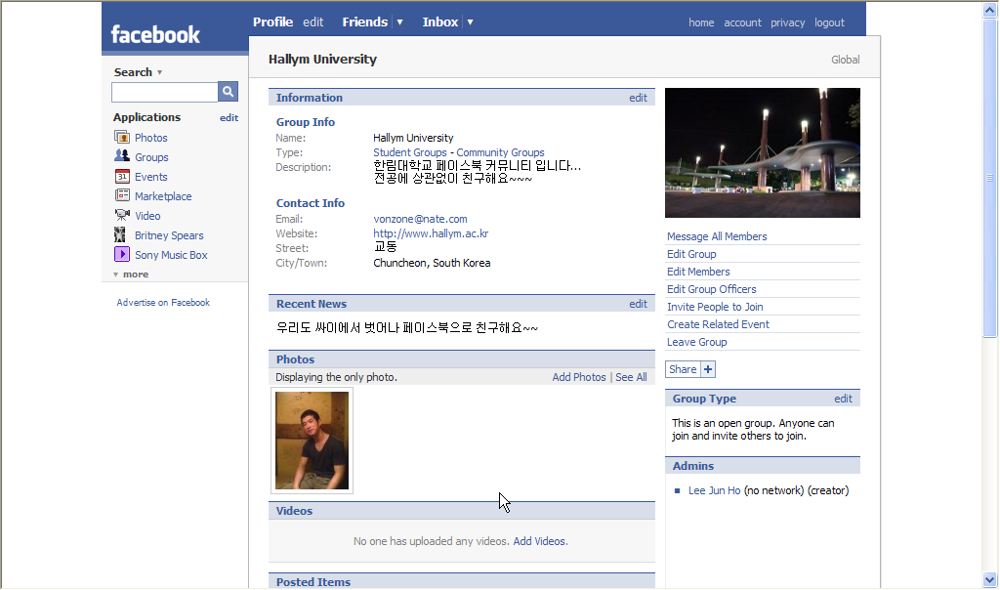
Task: Open privacy settings
Action: pos(788,22)
